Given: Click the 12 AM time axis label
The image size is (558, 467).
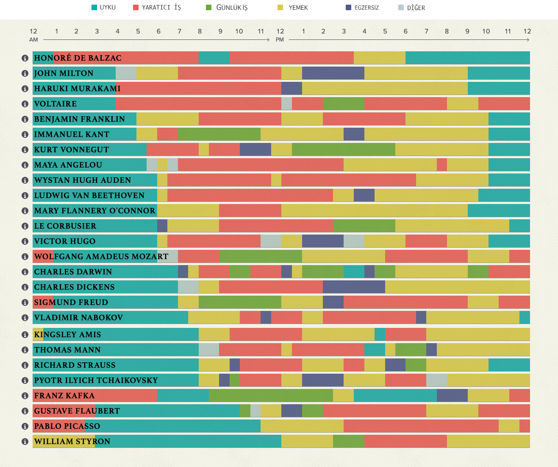Looking at the screenshot, I should [x=33, y=35].
